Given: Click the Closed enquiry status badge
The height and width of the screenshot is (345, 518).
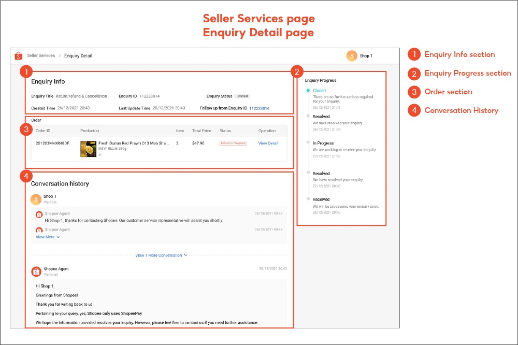Looking at the screenshot, I should tap(242, 96).
